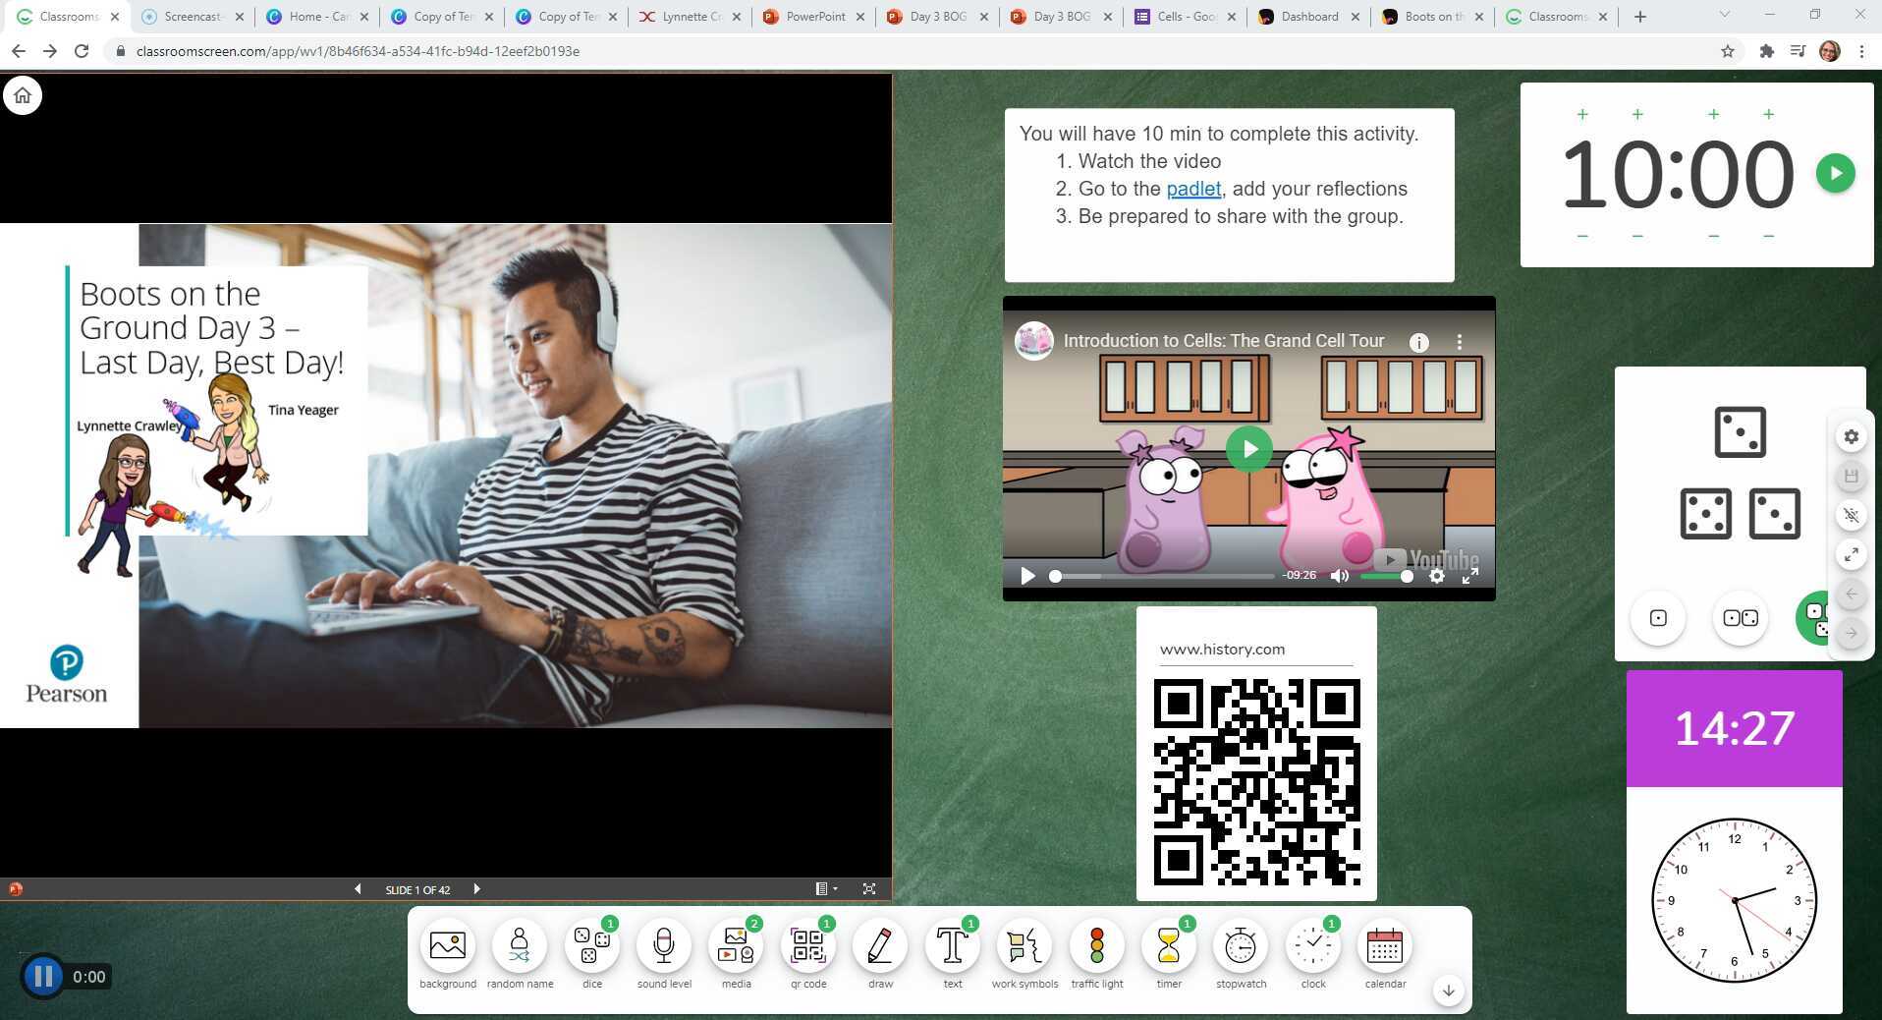Mute the YouTube video audio
The image size is (1882, 1020).
coord(1340,576)
